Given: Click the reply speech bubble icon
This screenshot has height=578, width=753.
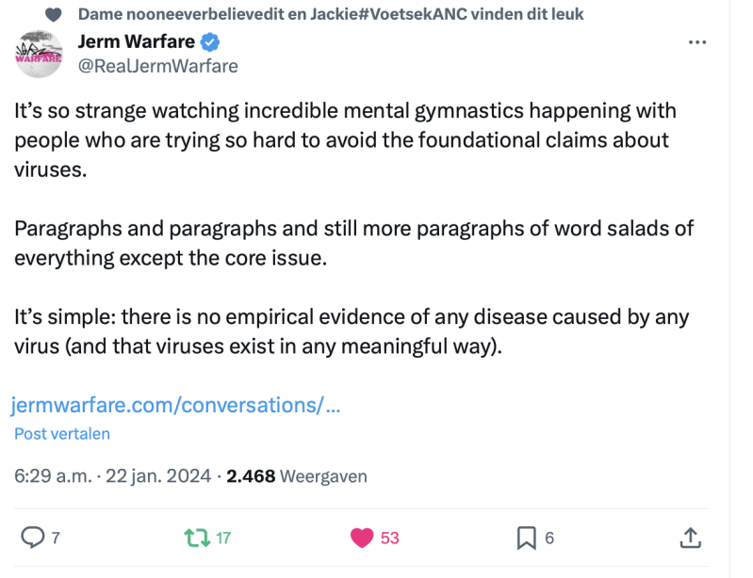Looking at the screenshot, I should click(33, 538).
